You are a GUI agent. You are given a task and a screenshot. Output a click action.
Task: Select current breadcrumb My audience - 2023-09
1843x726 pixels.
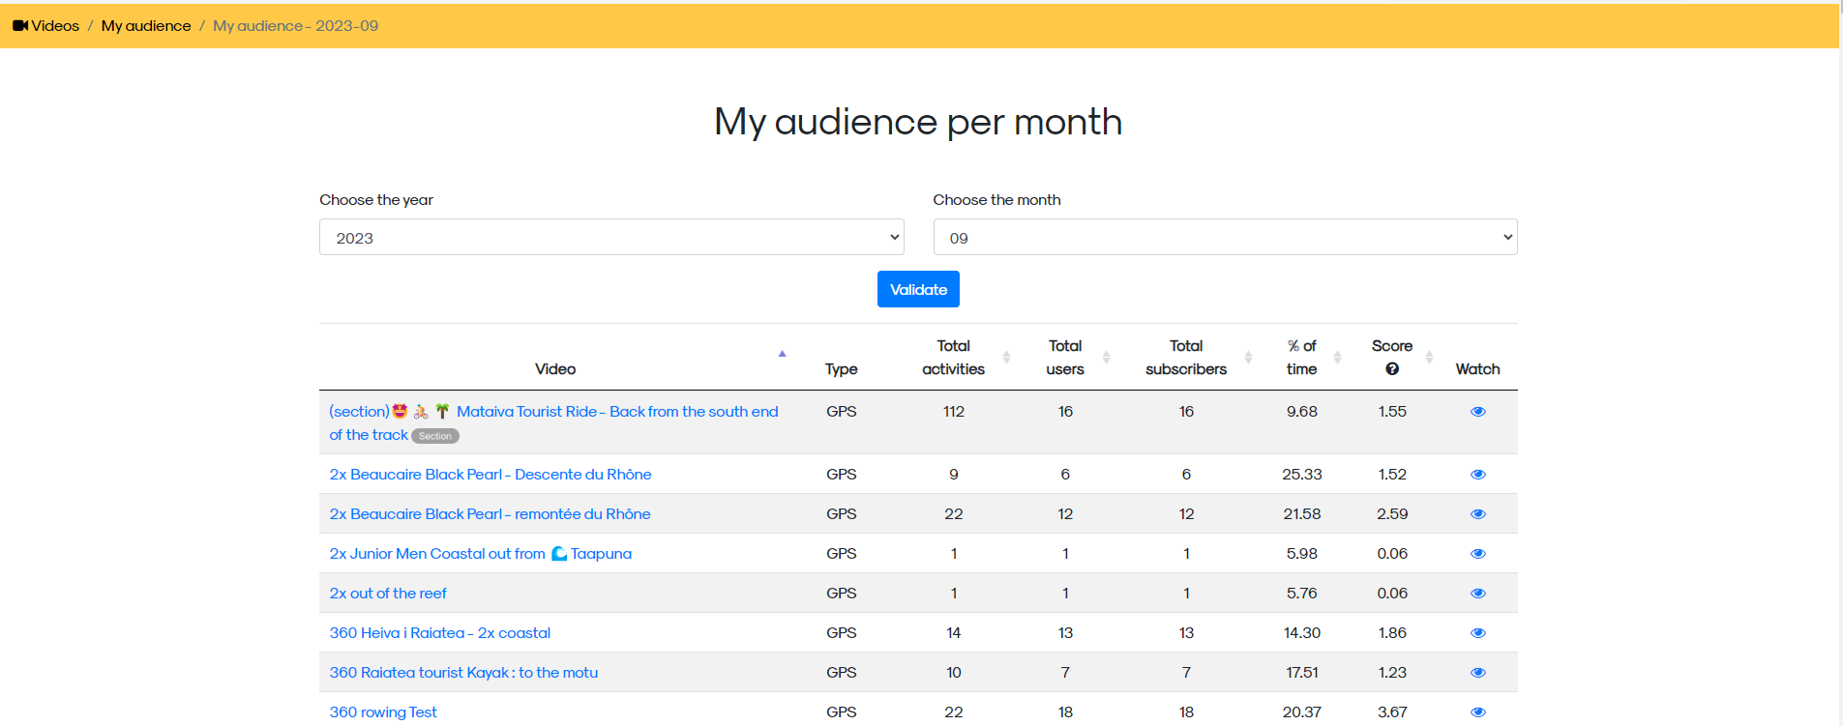click(x=296, y=26)
